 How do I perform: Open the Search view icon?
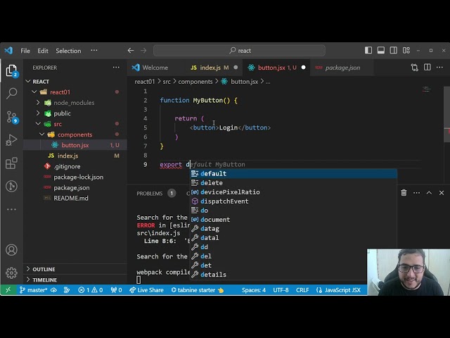(x=11, y=94)
